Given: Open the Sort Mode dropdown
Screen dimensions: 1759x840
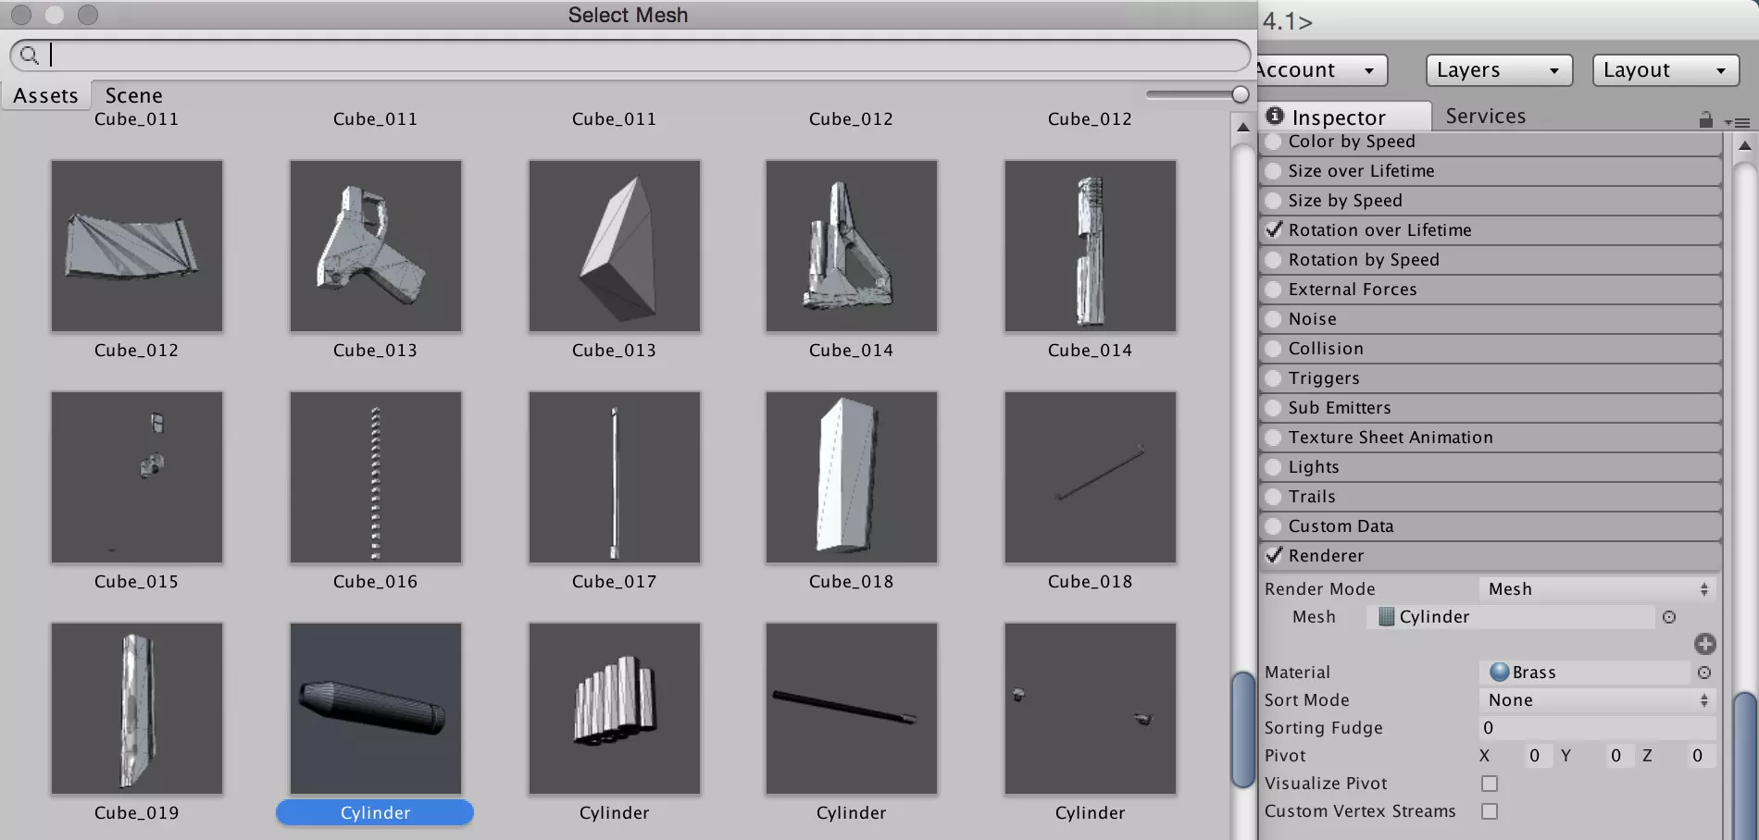Looking at the screenshot, I should [x=1597, y=700].
